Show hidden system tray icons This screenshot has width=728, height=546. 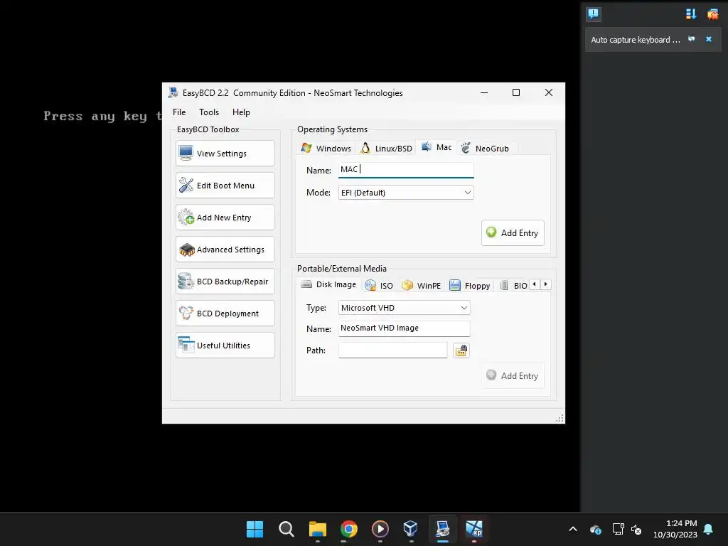click(x=573, y=529)
